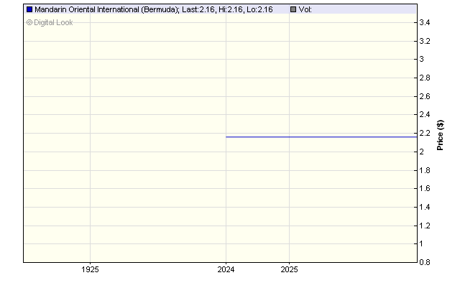The width and height of the screenshot is (460, 288).
Task: Click the 1.2 price axis label
Action: click(425, 226)
